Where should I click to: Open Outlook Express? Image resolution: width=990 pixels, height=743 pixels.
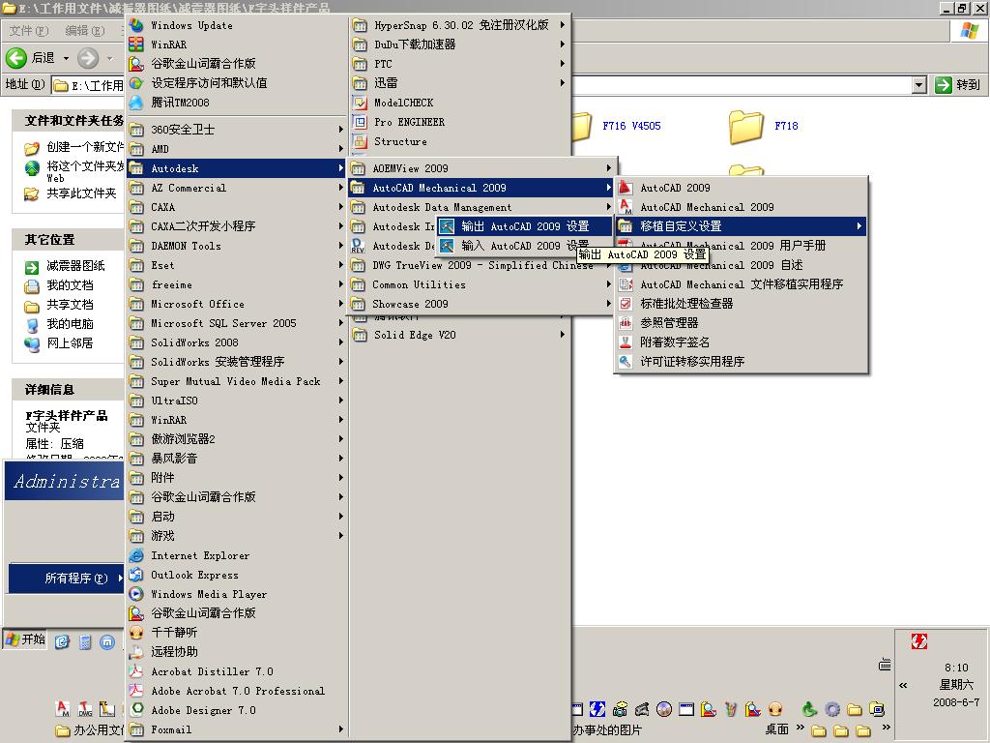pos(236,575)
